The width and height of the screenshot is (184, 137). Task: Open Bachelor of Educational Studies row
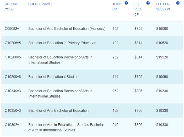(x=53, y=77)
